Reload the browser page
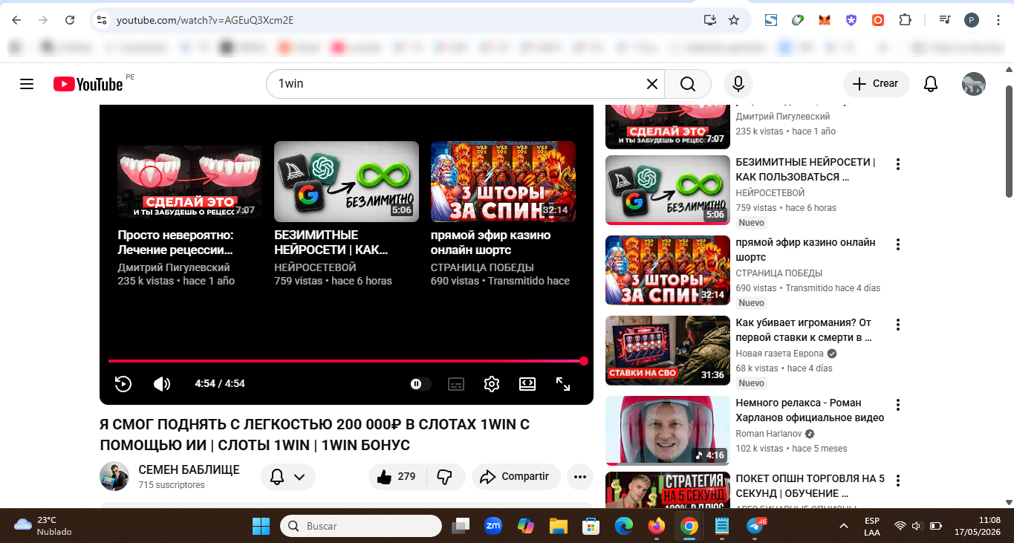The image size is (1014, 543). pos(70,20)
